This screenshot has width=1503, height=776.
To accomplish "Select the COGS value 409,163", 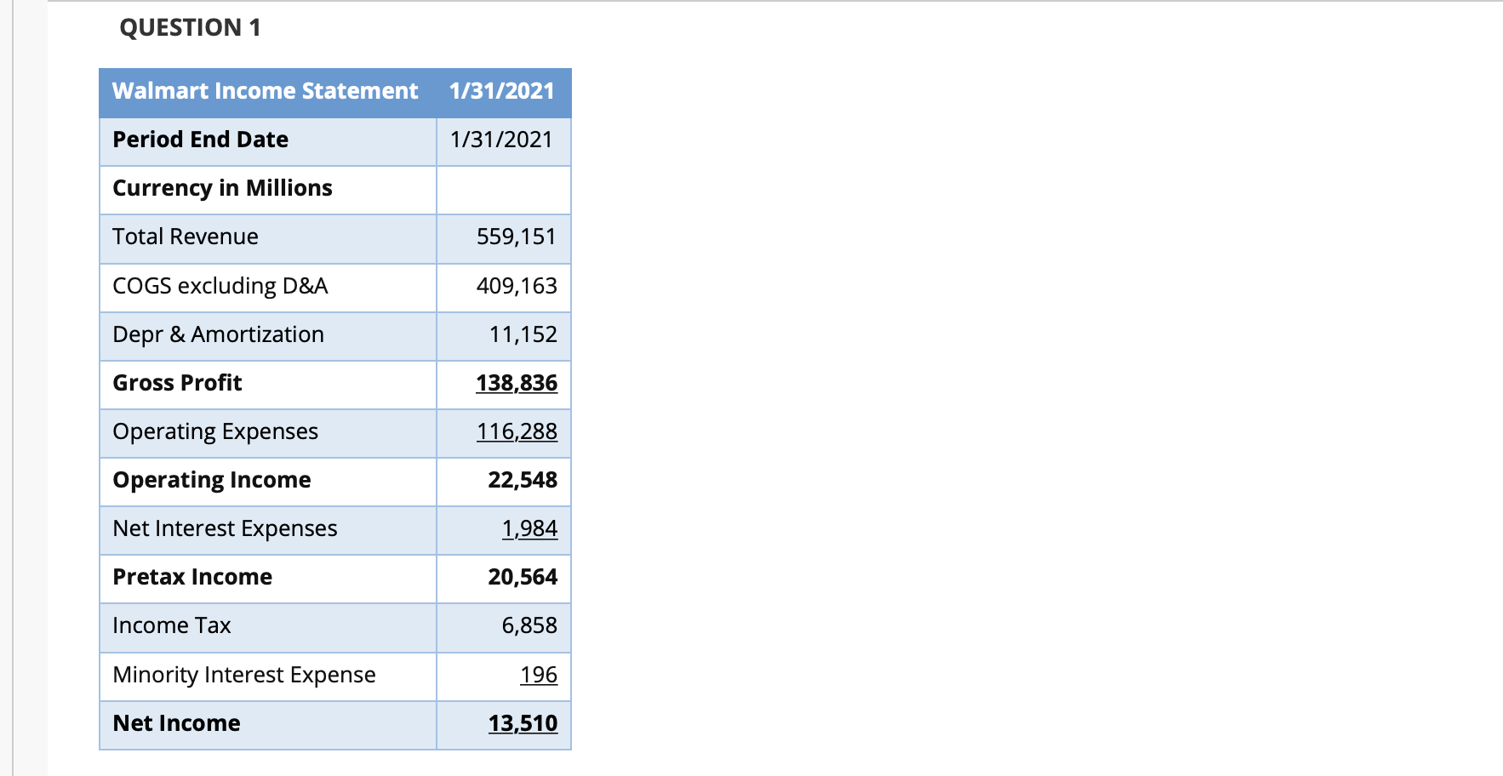I will [517, 286].
